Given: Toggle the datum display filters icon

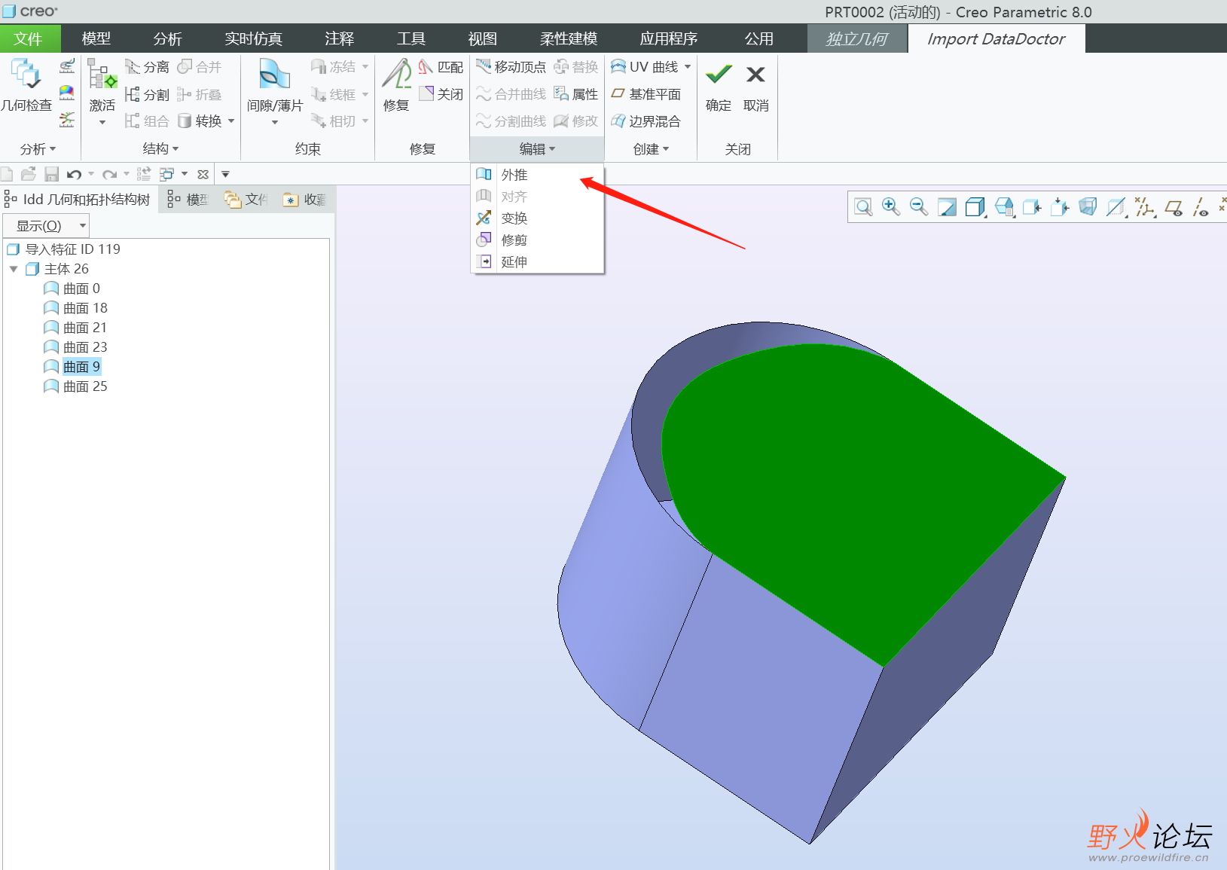Looking at the screenshot, I should 1145,207.
